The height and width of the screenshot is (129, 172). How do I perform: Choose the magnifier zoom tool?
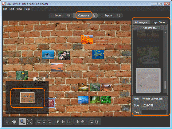[22, 122]
